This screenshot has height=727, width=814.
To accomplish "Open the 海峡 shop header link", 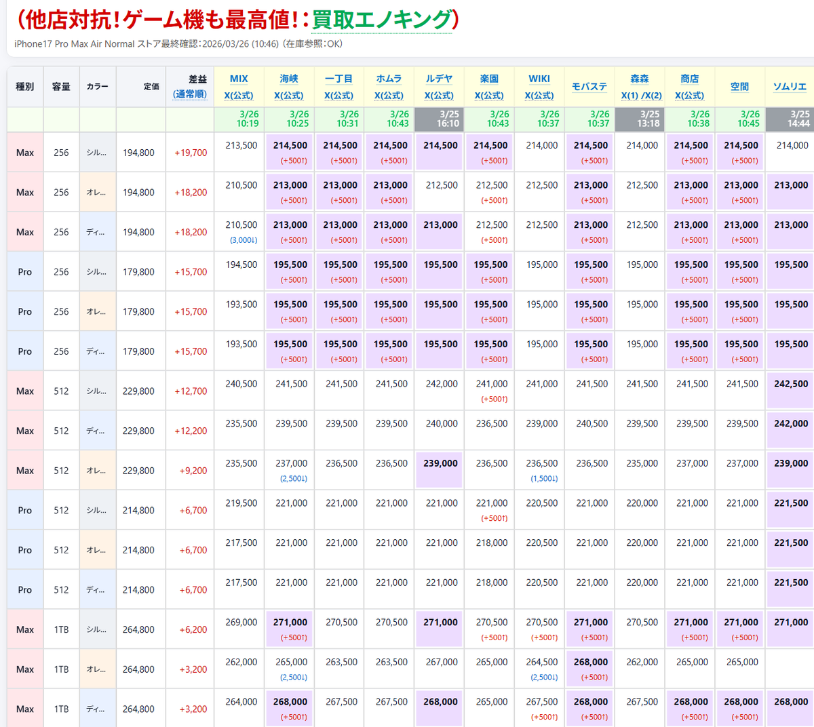I will click(x=289, y=78).
